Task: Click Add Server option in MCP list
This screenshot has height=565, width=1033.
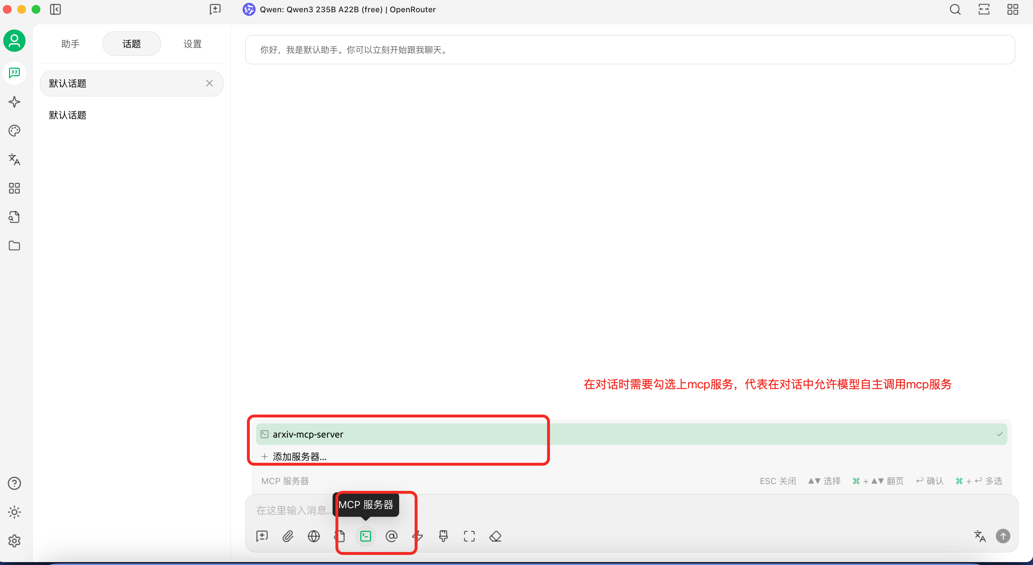Action: point(299,456)
